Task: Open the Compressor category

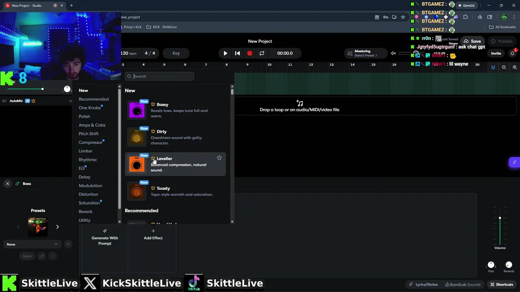Action: click(91, 142)
